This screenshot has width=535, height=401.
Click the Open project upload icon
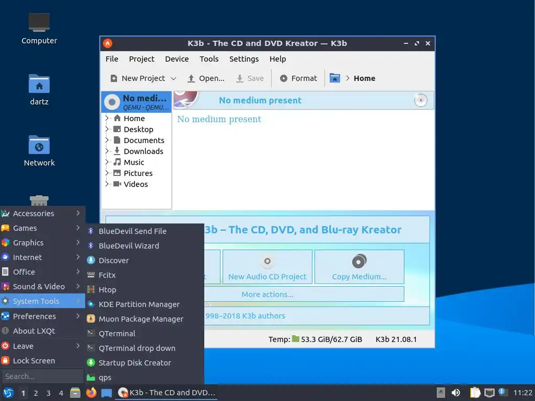pyautogui.click(x=191, y=78)
